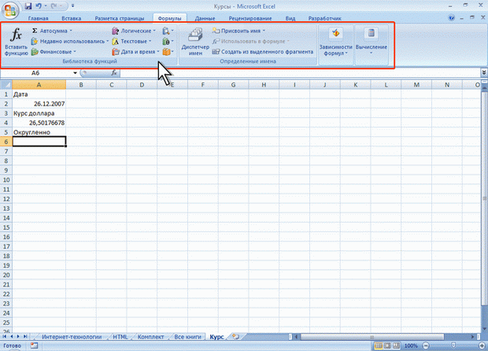Image resolution: width=488 pixels, height=351 pixels.
Task: Click the Office button
Action: pos(10,10)
